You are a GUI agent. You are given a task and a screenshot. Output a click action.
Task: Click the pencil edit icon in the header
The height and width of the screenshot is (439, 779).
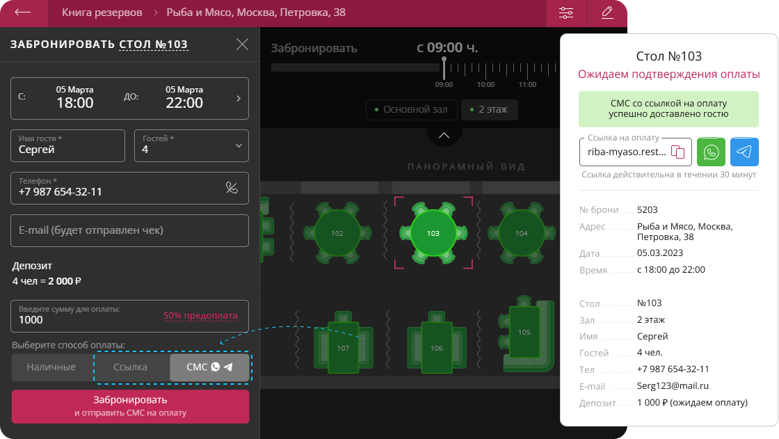pyautogui.click(x=606, y=13)
